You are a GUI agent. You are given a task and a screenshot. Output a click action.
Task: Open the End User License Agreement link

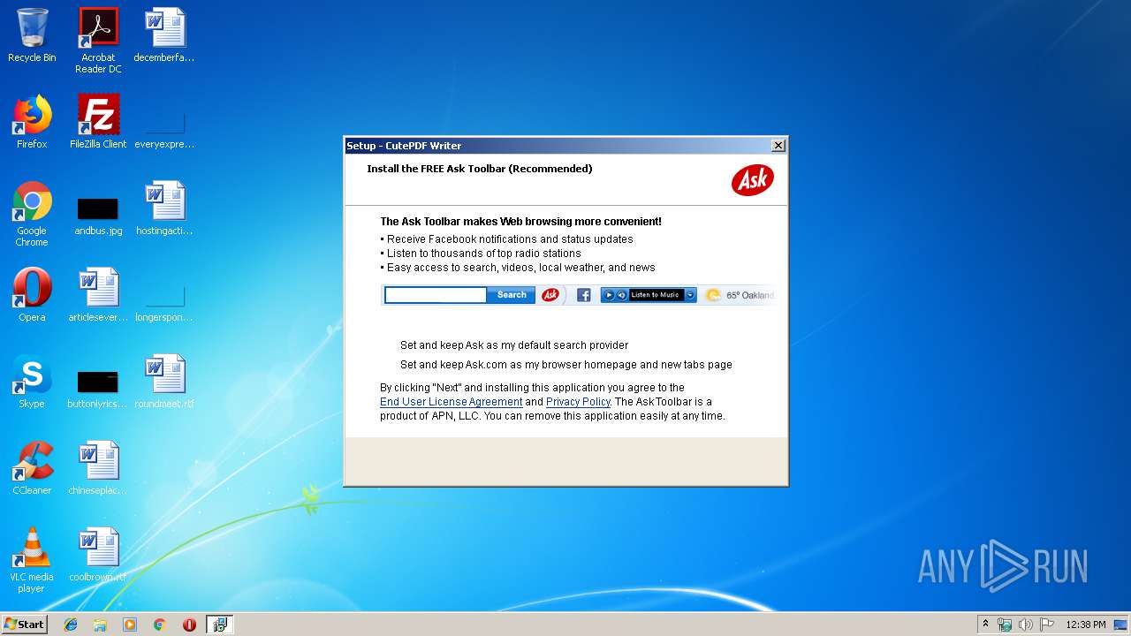point(452,402)
